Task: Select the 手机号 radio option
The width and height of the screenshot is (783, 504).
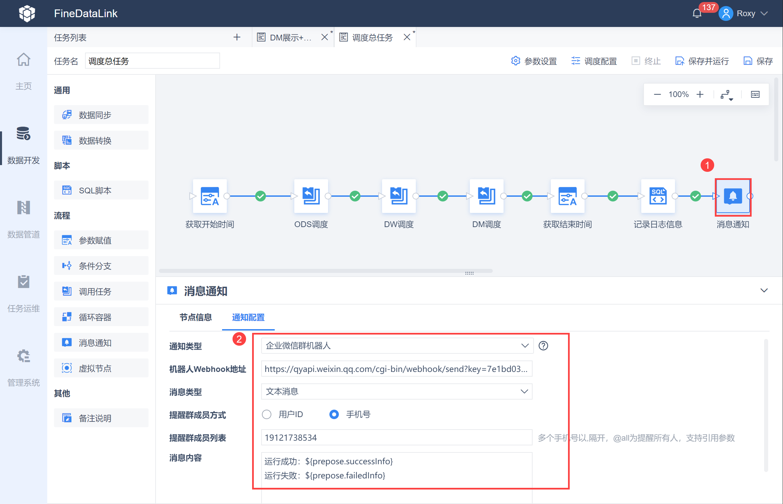Action: click(x=334, y=414)
